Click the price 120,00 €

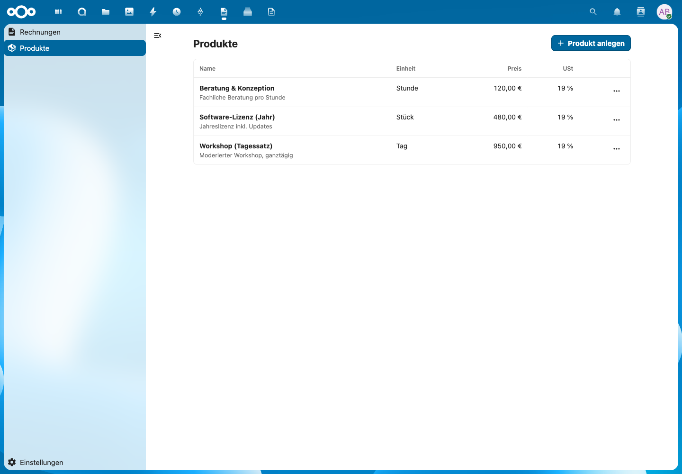(x=508, y=88)
